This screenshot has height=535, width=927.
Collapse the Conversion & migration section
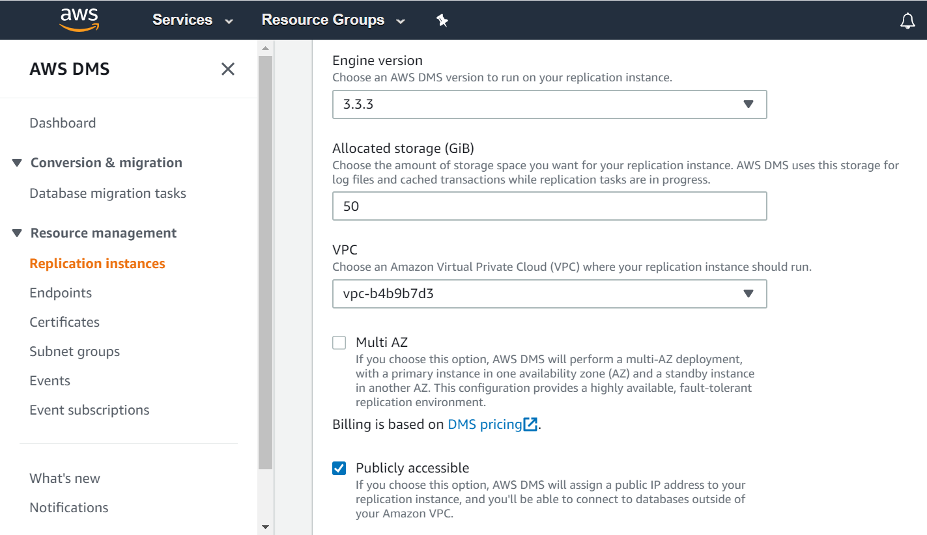(17, 163)
